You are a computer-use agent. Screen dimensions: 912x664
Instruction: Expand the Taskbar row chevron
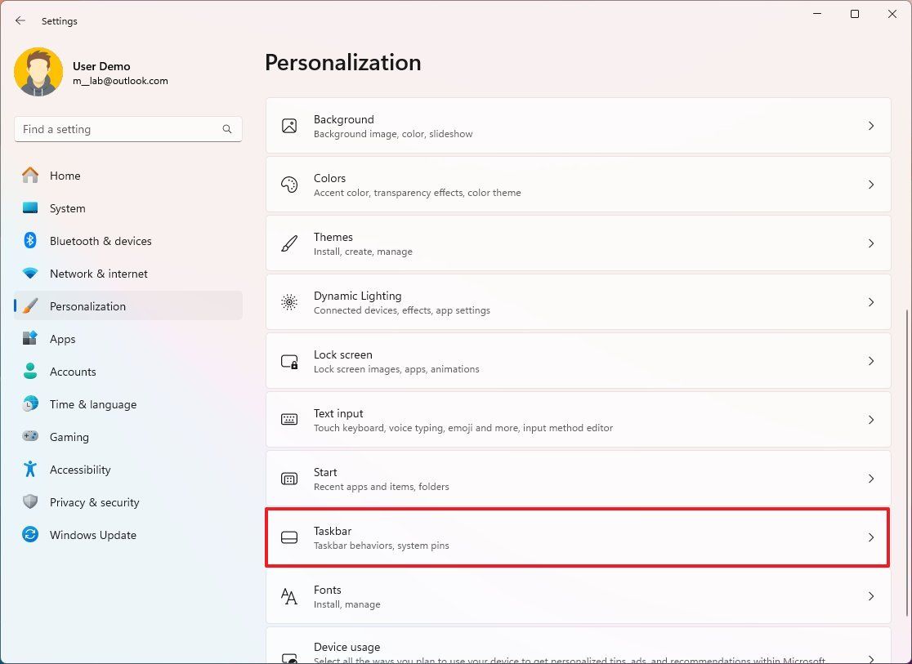(x=870, y=537)
